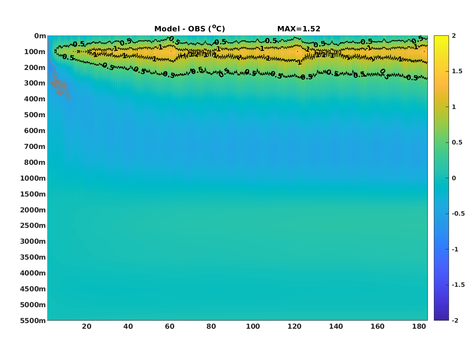The image size is (475, 356).
Task: Click the x-axis tick label "40"
Action: (128, 326)
